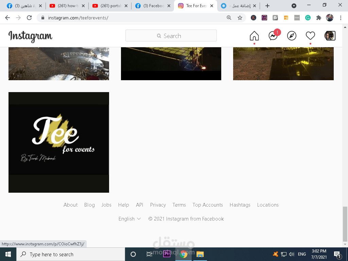Viewport: 348px width, 261px height.
Task: Open the Top Accounts footer link
Action: [208, 205]
